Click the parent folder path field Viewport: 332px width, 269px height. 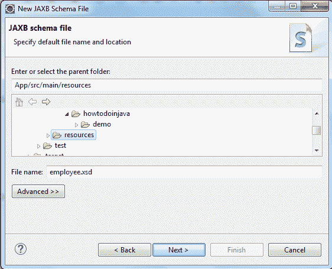(x=167, y=85)
